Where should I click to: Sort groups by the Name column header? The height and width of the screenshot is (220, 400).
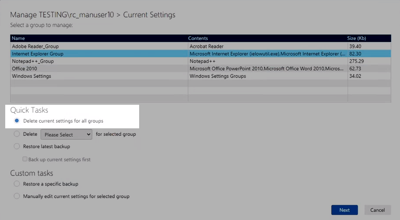point(18,38)
